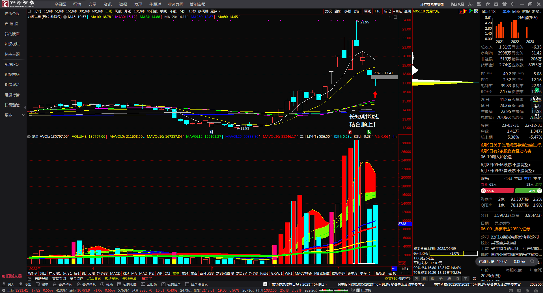Click the connection signal icon near 已连接
Viewport: 543px width, 293px height.
pyautogui.click(x=353, y=290)
